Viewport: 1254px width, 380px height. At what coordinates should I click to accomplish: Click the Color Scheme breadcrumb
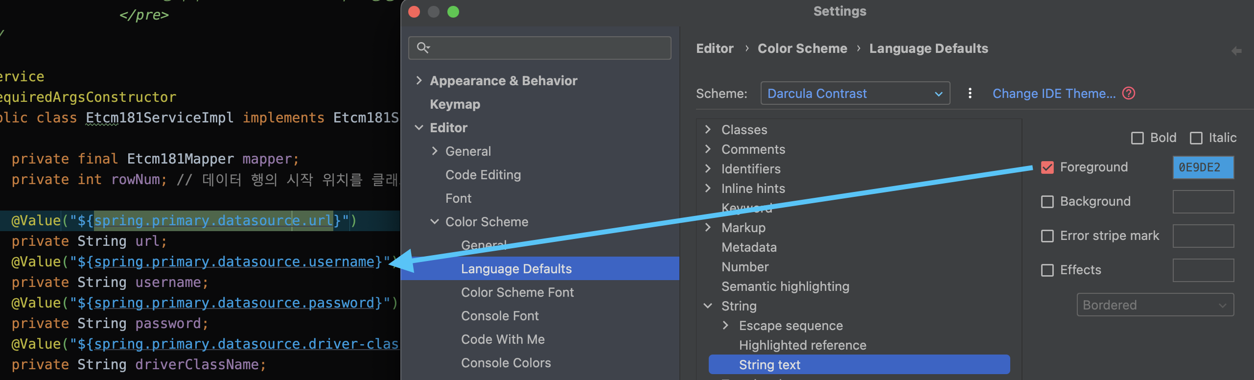pyautogui.click(x=802, y=48)
